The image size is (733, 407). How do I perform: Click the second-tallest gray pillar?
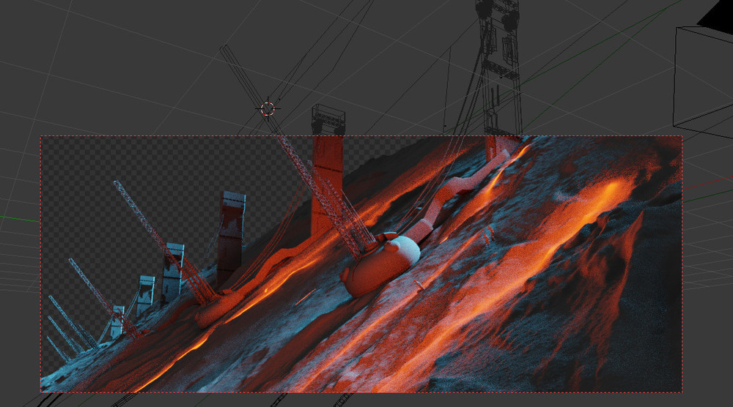pyautogui.click(x=172, y=270)
